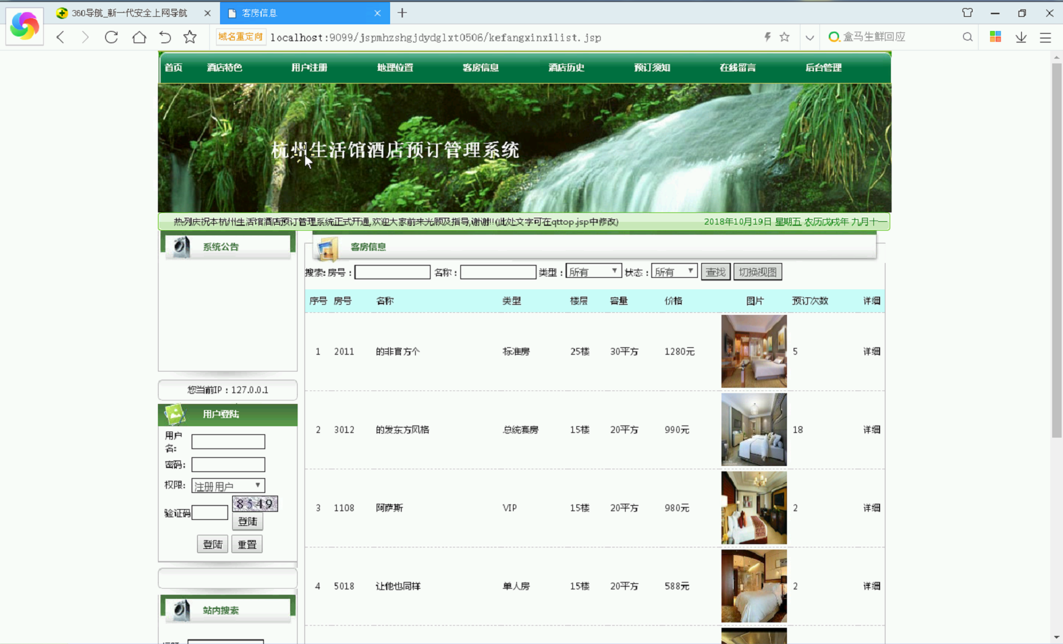This screenshot has width=1063, height=644.
Task: Open the 状态 dropdown
Action: coord(674,271)
